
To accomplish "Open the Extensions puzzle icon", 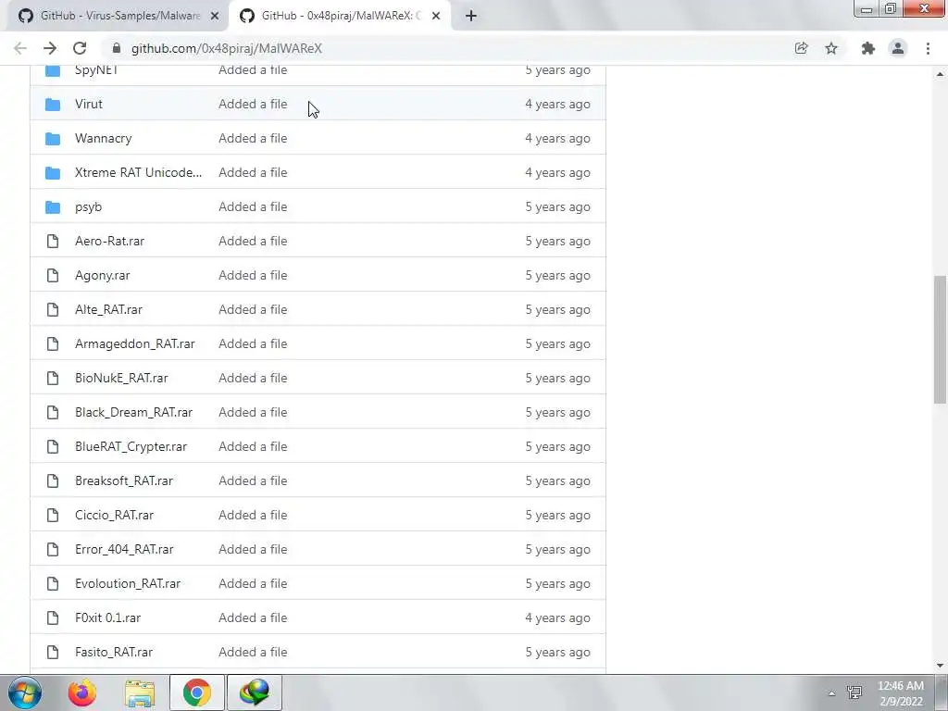I will coord(868,48).
